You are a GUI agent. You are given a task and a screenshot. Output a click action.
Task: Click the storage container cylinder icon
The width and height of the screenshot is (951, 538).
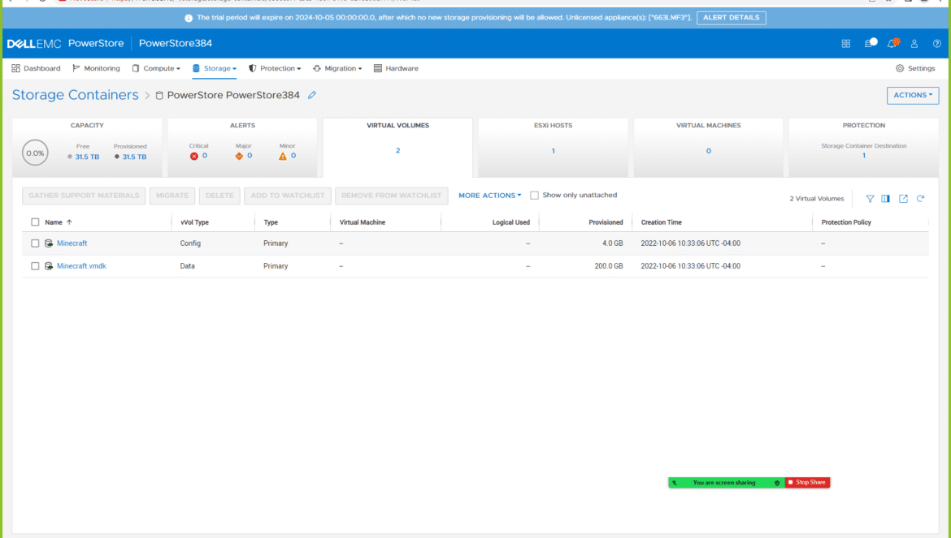[x=159, y=96]
